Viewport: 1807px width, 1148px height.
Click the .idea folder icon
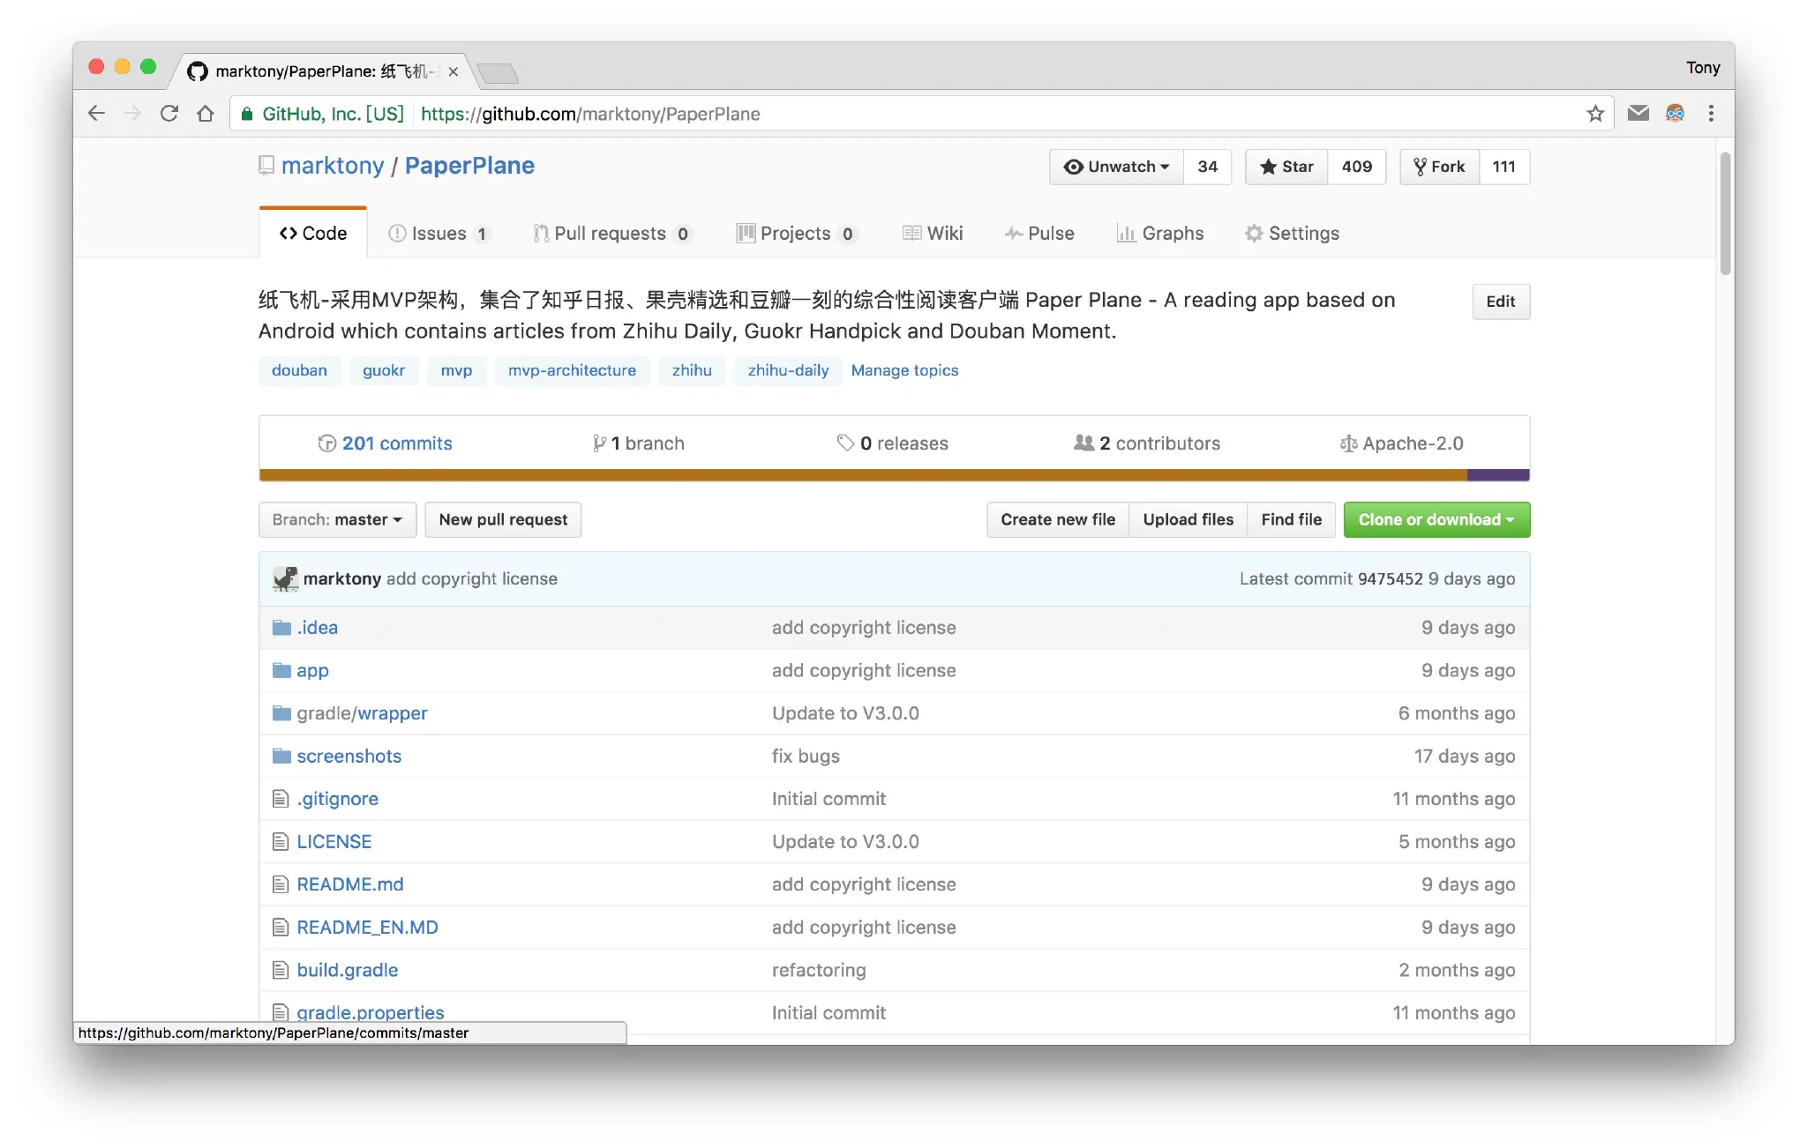[281, 628]
